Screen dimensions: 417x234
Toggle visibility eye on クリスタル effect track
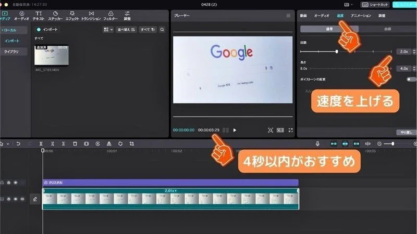click(x=16, y=183)
